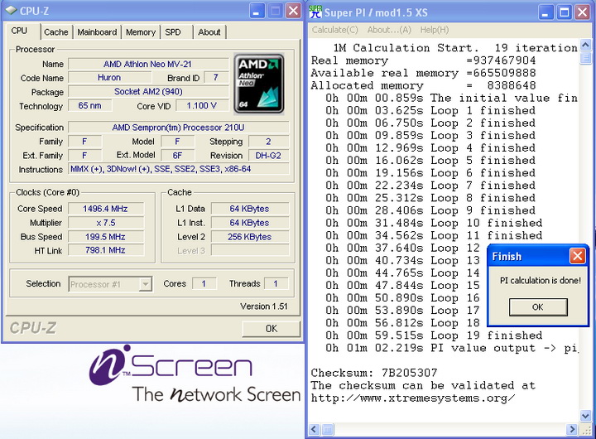Maximize the Super PI window

tap(564, 12)
